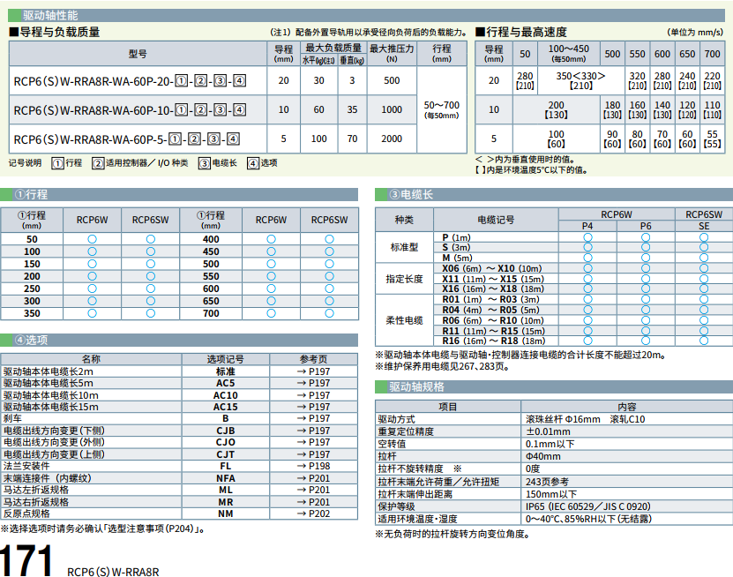This screenshot has height=577, width=733.
Task: Select the protection rating 'IP65 (IEC 60529/JIS C 0920)'
Action: tap(588, 506)
